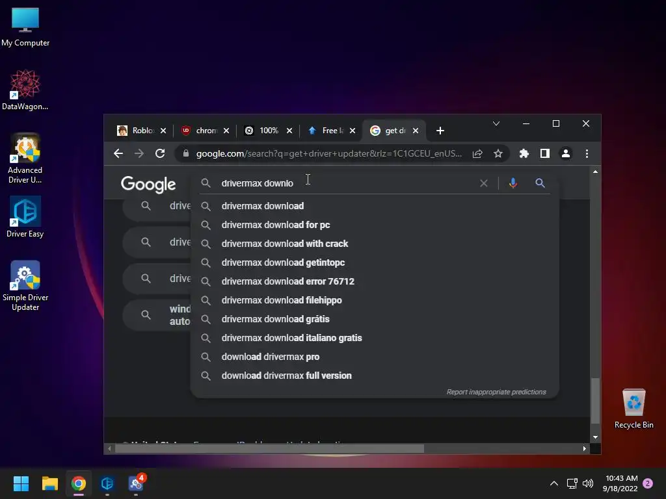Choose suggestion download drivermax pro
Screen dimensions: 666x499
click(375, 357)
